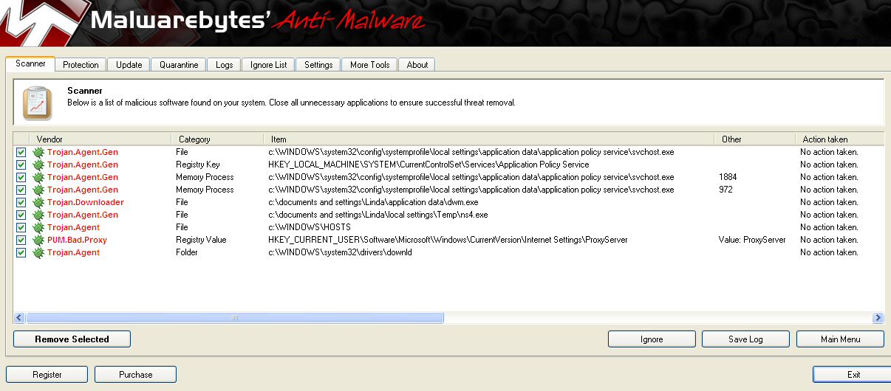
Task: Click bug icon in the ns4.exe row
Action: (38, 215)
